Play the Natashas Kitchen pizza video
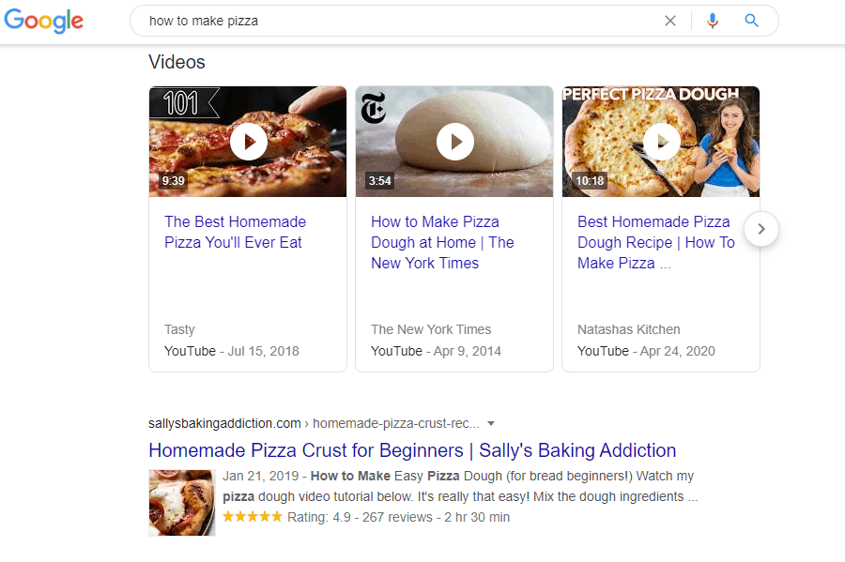The width and height of the screenshot is (845, 562). click(x=661, y=142)
